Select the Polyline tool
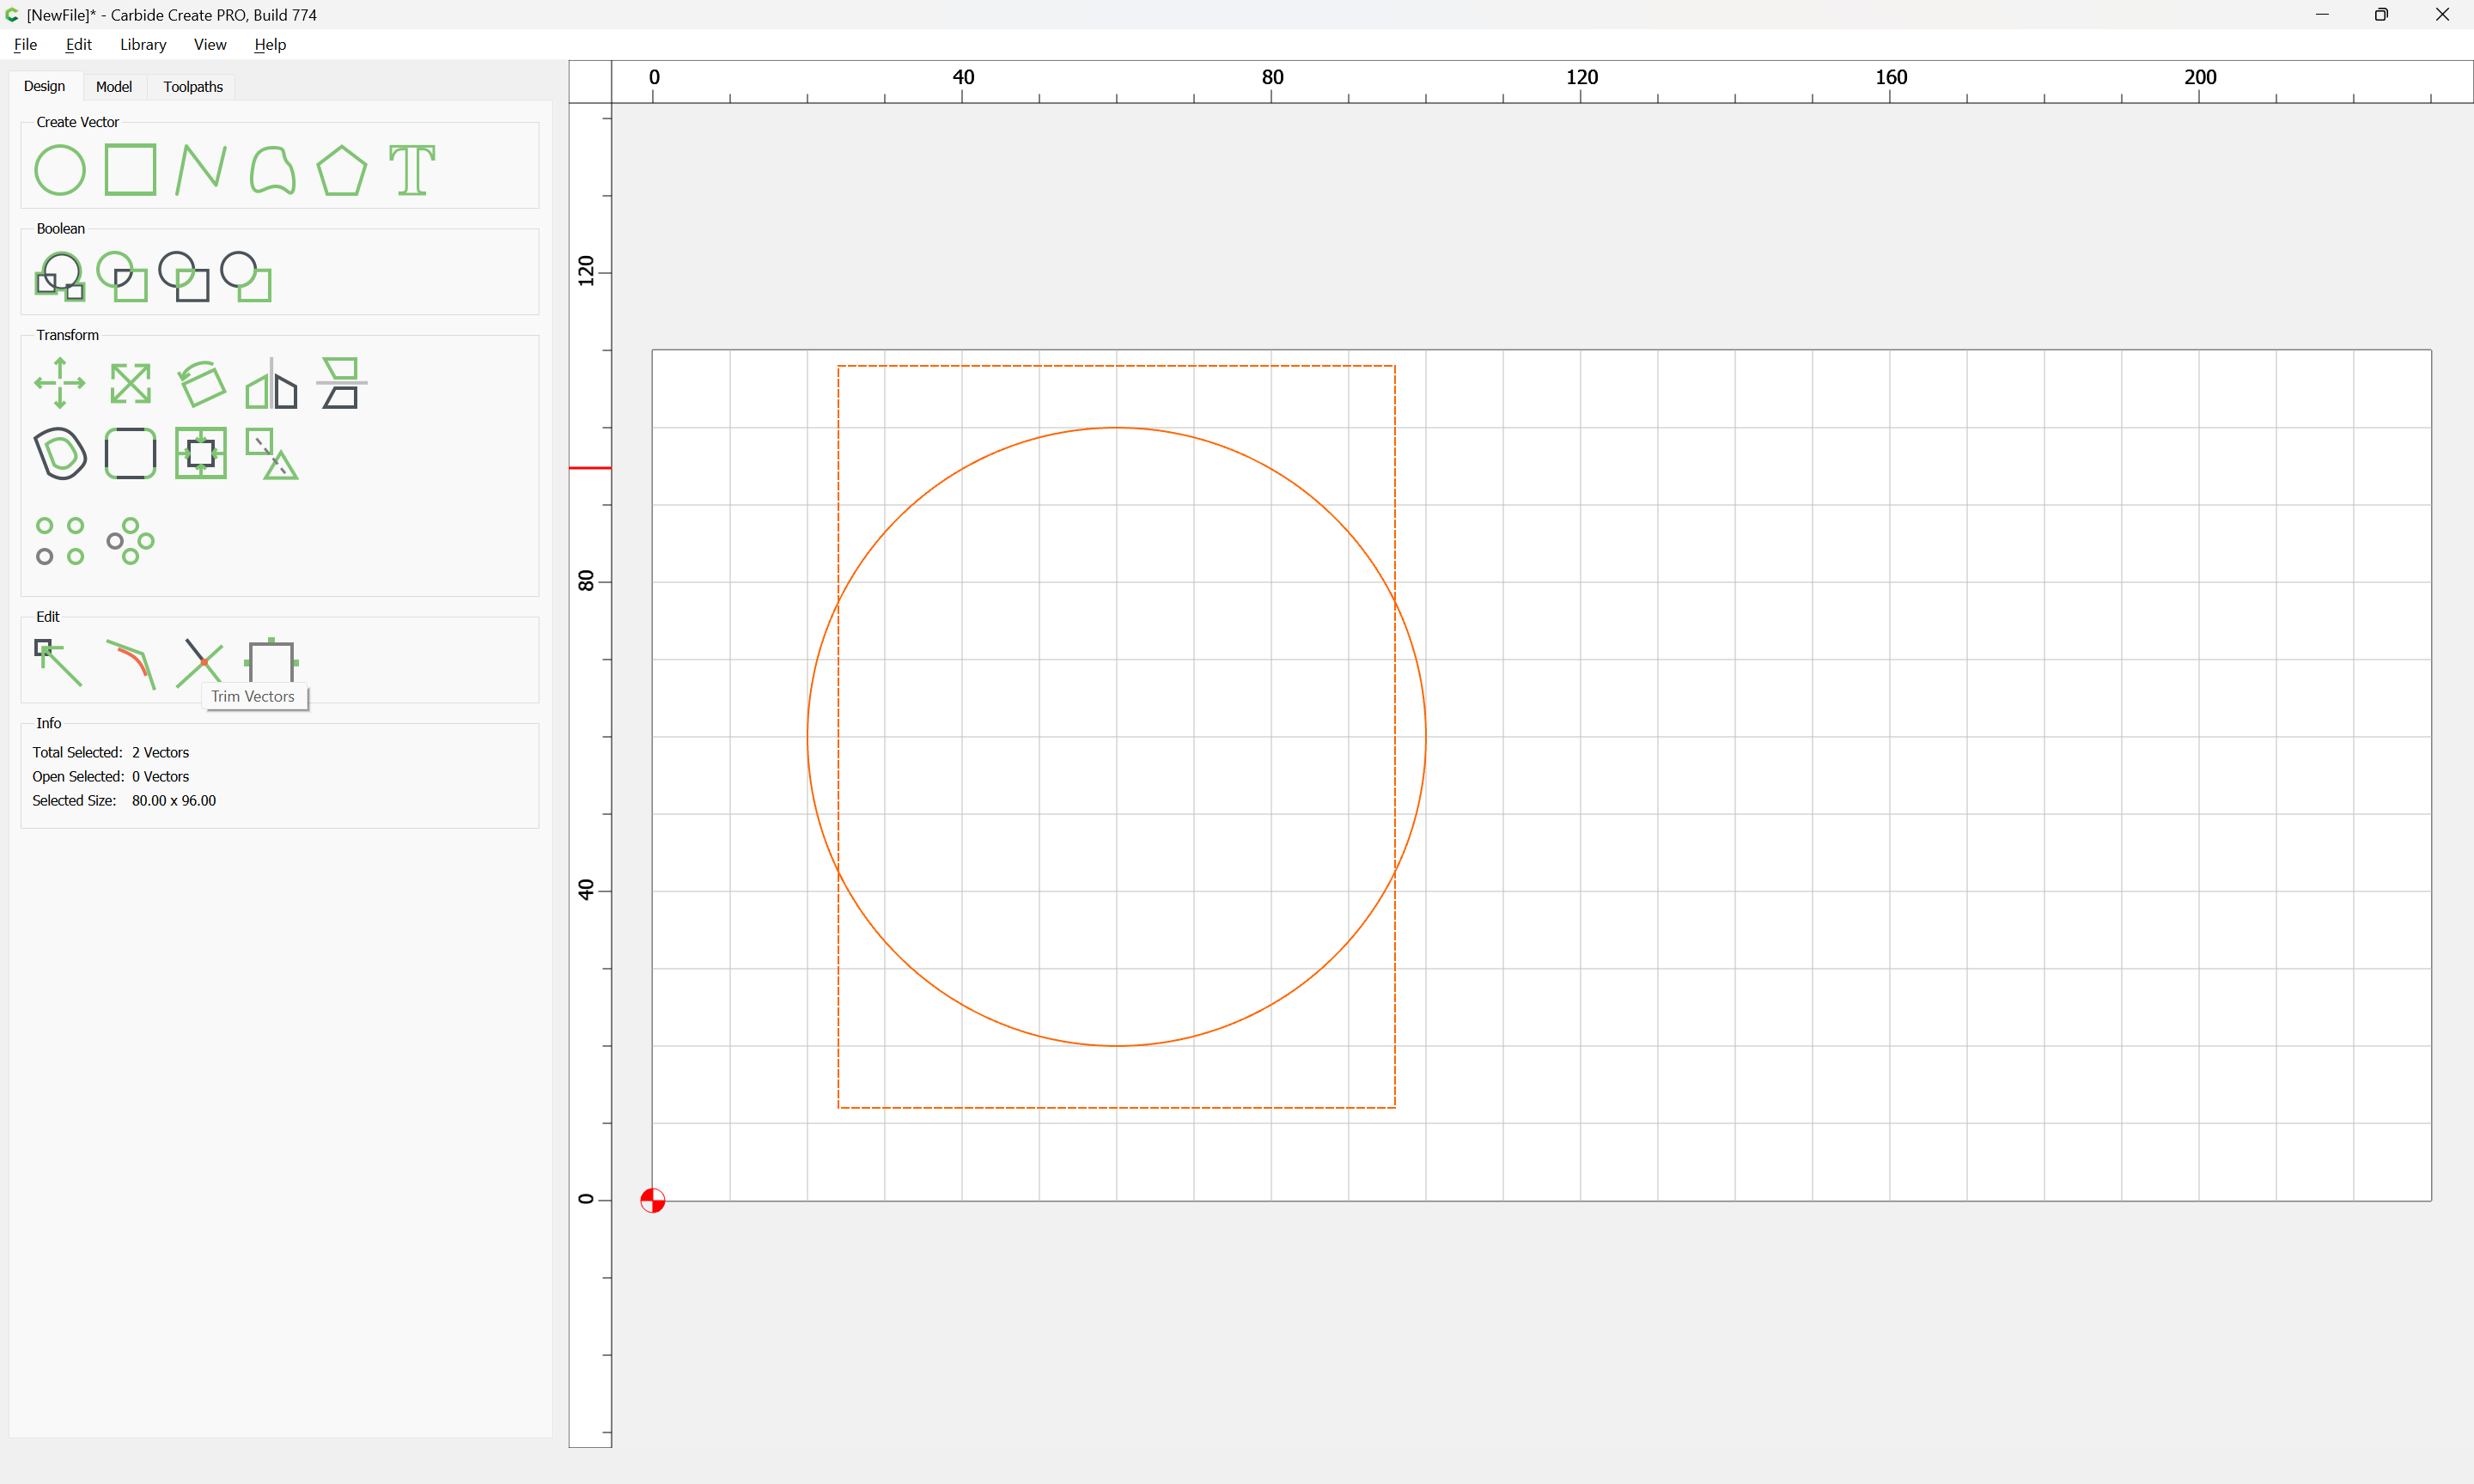This screenshot has height=1484, width=2474. (x=201, y=170)
